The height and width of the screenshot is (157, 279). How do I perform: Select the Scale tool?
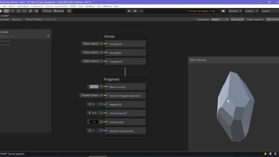tap(18, 11)
